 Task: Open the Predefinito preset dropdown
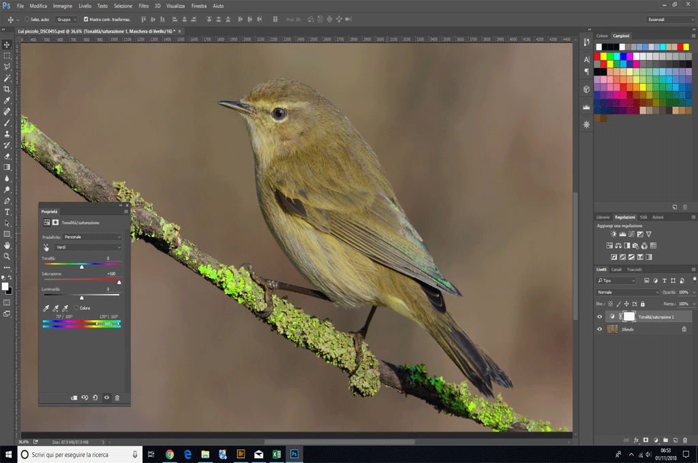[x=92, y=237]
